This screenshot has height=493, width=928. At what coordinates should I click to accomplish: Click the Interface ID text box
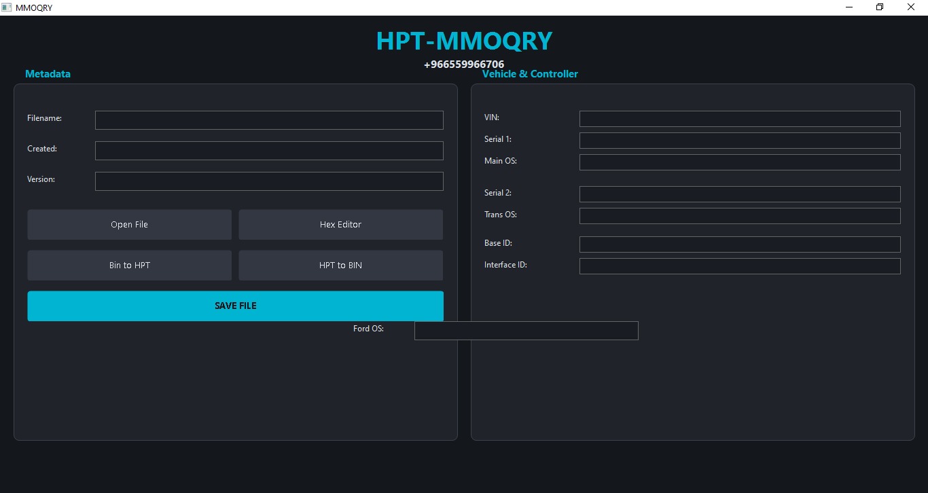point(739,266)
